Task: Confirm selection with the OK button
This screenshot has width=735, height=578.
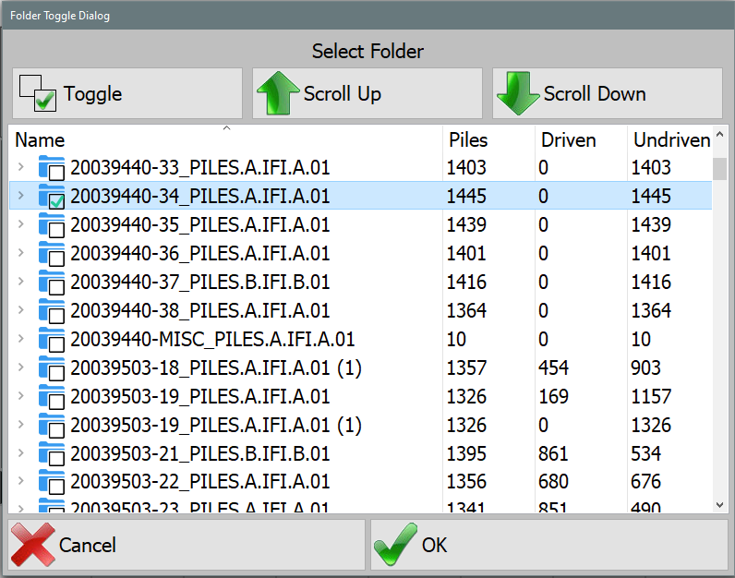Action: [549, 545]
